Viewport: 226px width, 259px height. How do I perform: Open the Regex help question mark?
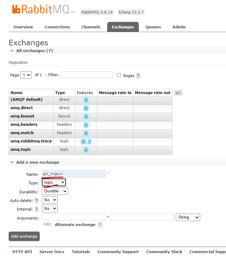[138, 76]
